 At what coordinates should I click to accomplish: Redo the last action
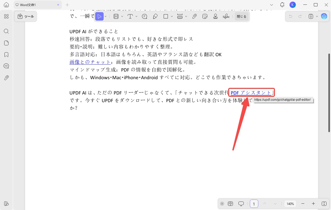300,16
